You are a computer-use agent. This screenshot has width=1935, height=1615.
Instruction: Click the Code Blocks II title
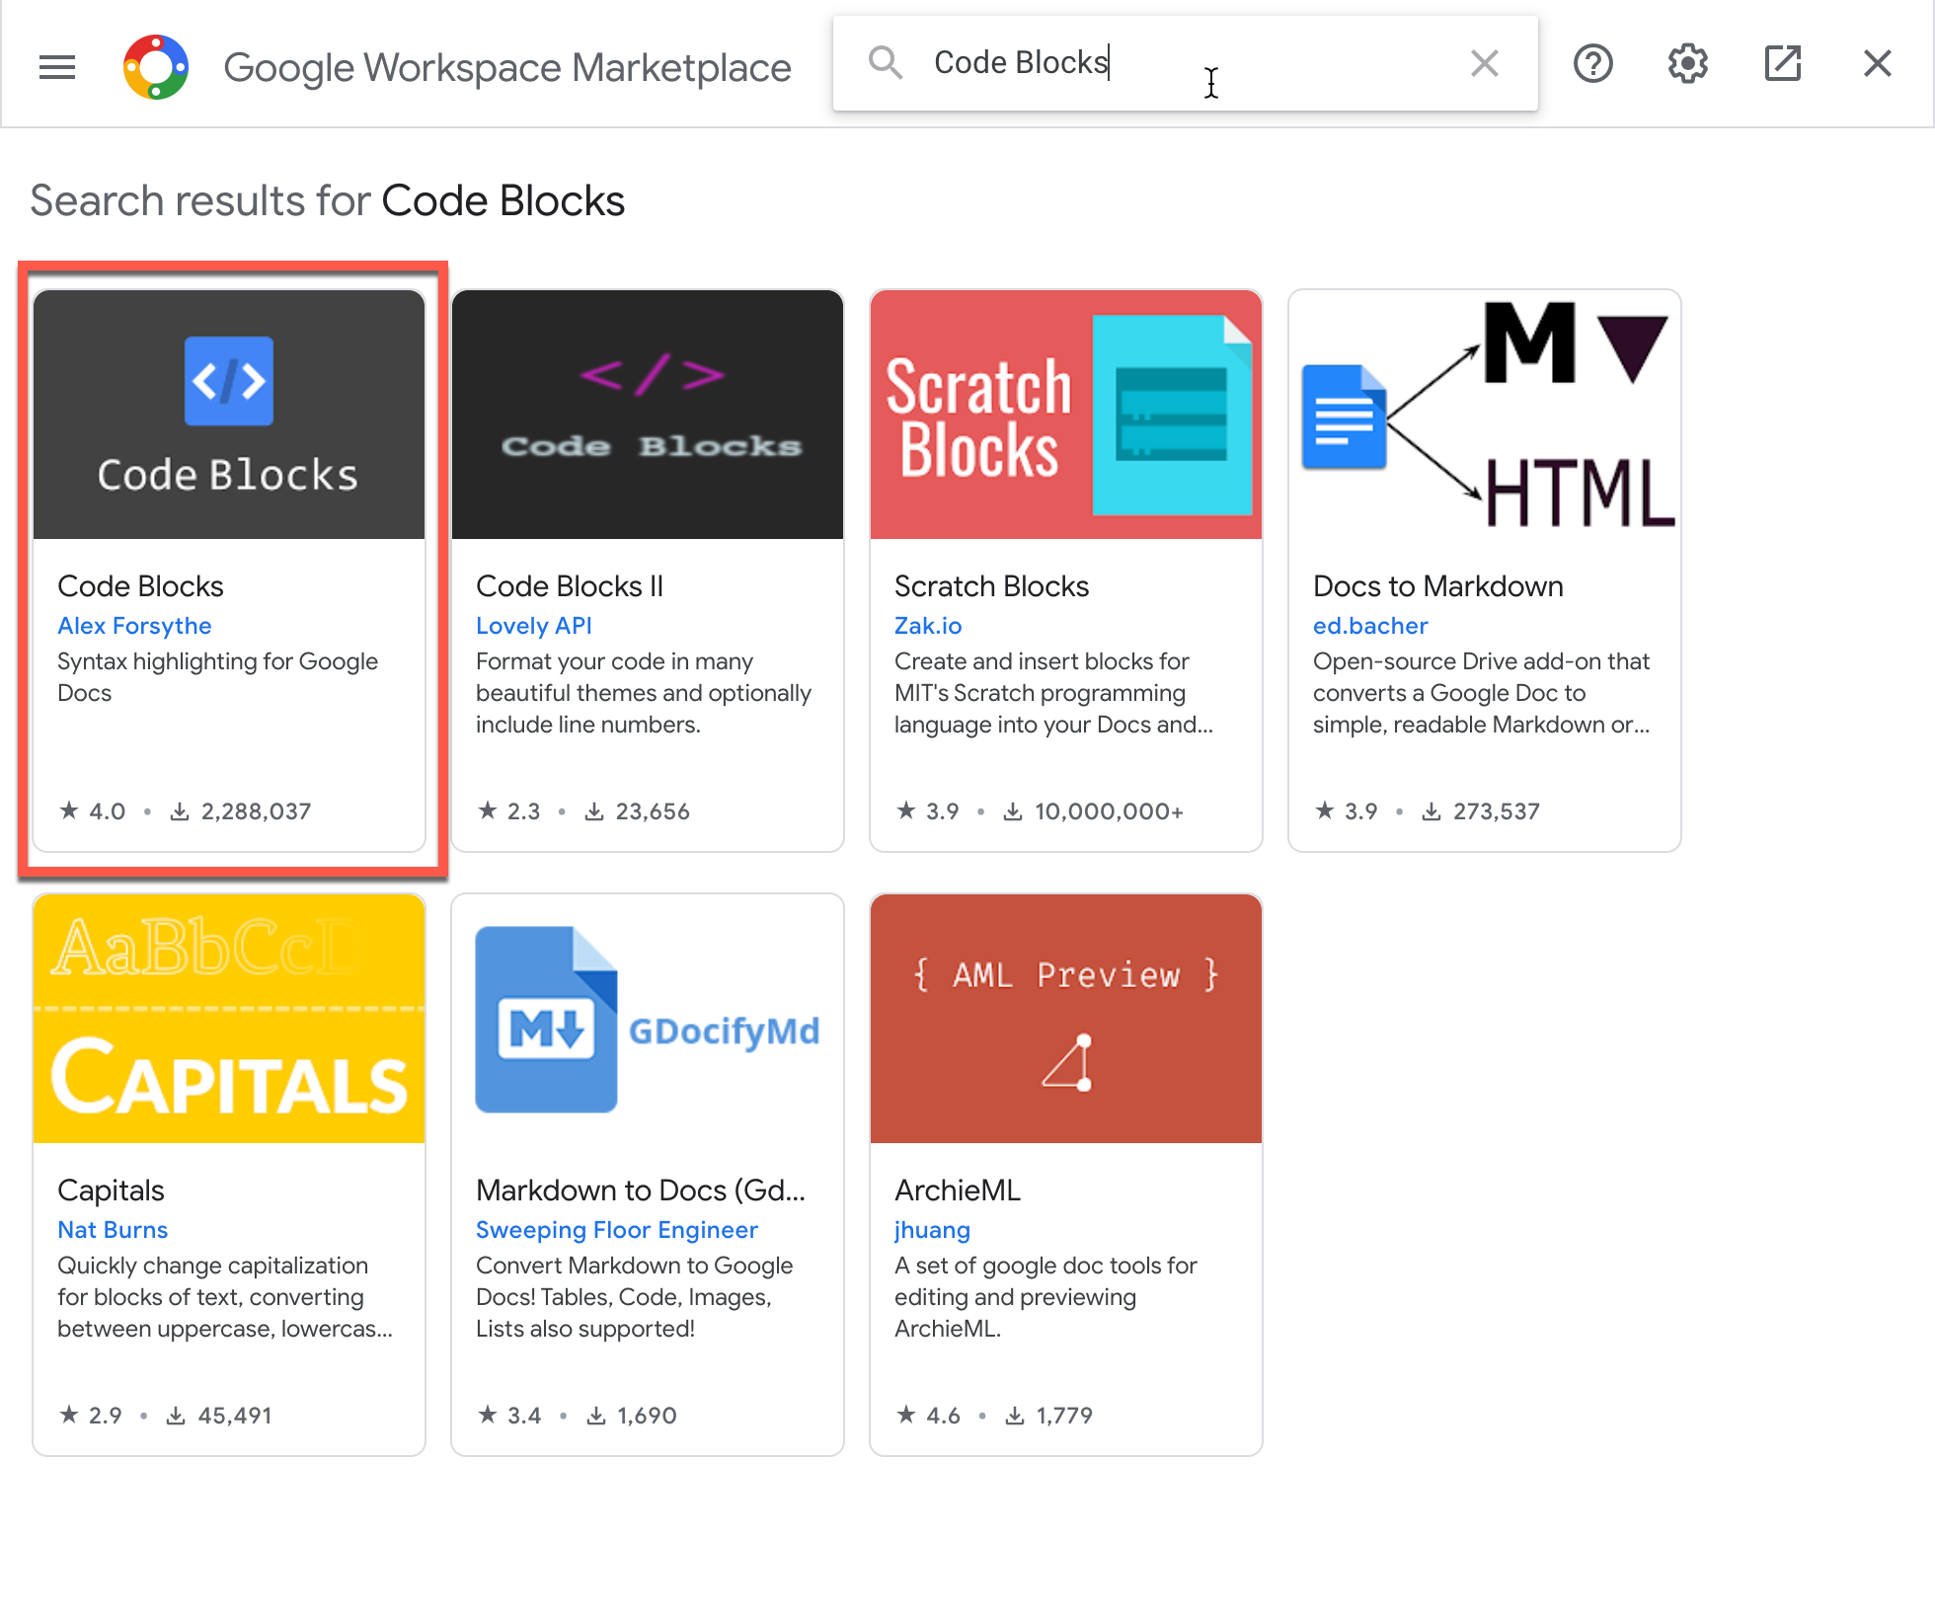pyautogui.click(x=570, y=586)
